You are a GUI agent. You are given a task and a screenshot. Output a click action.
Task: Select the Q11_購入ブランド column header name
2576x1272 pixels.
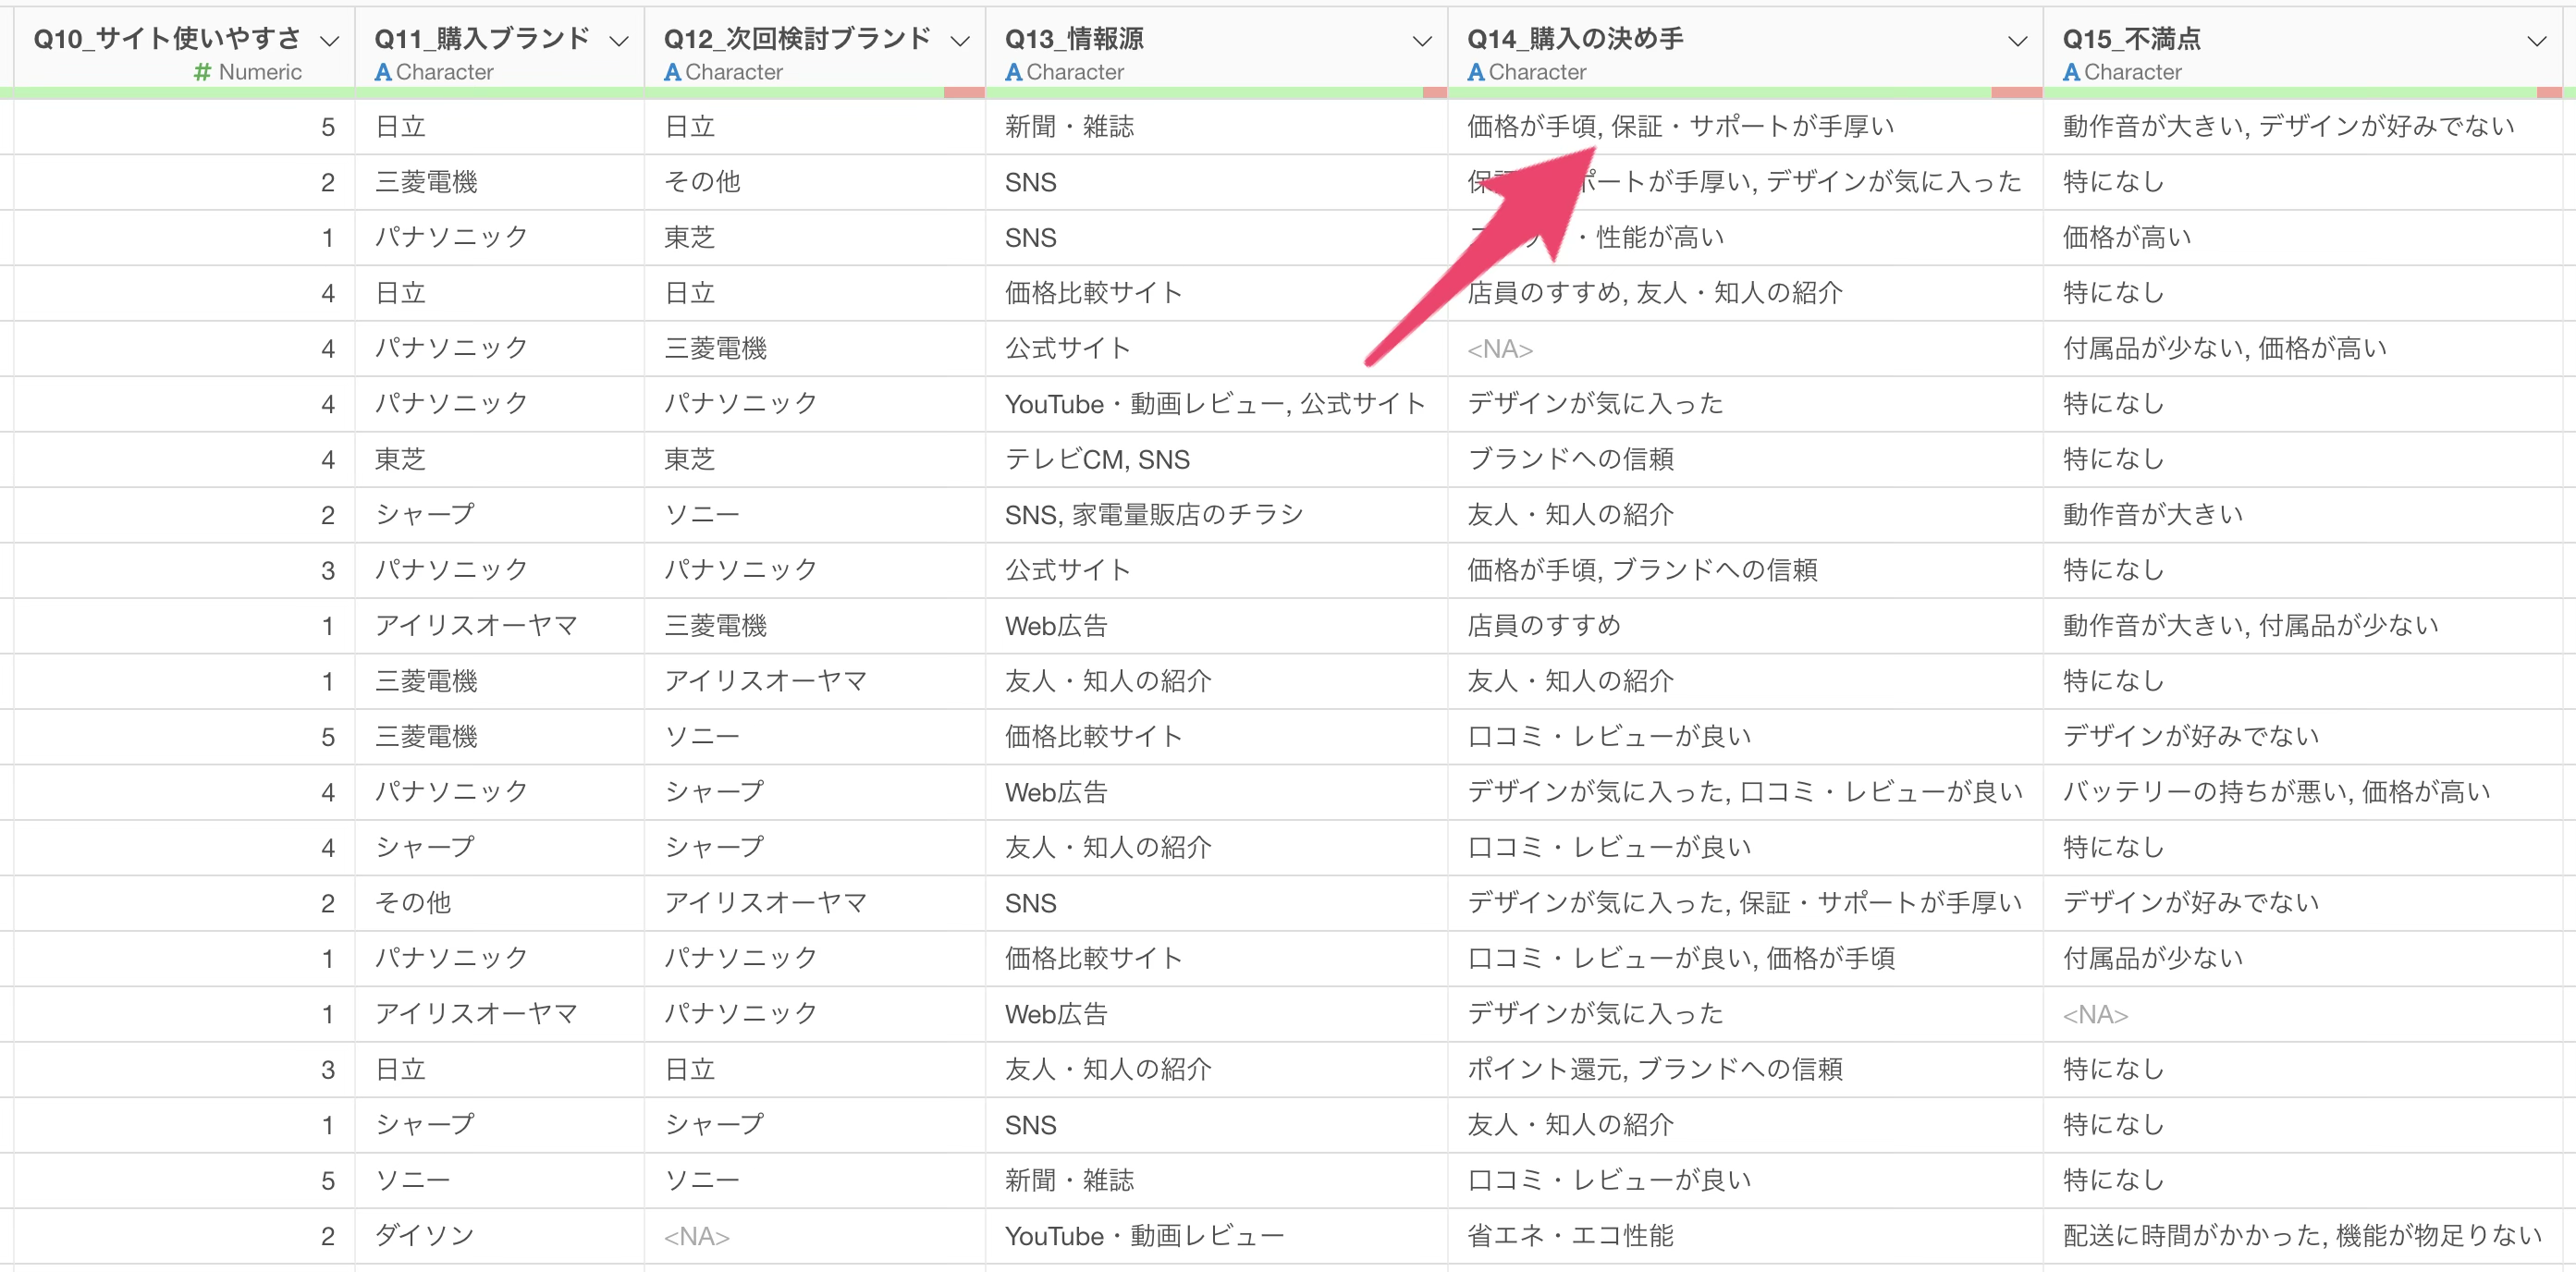482,39
